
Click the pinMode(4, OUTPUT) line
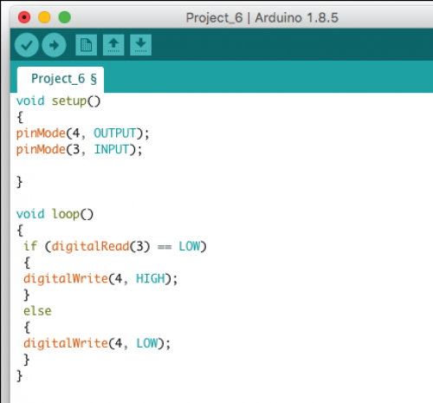tap(82, 133)
